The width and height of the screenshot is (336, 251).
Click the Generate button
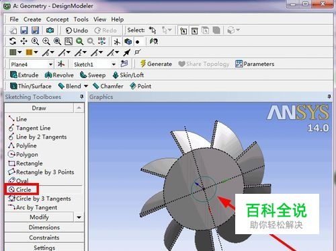pos(156,64)
